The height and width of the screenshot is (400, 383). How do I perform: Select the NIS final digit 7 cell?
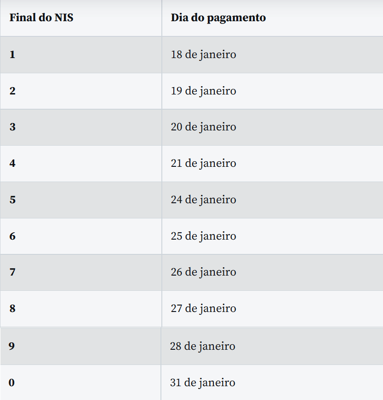[12, 272]
